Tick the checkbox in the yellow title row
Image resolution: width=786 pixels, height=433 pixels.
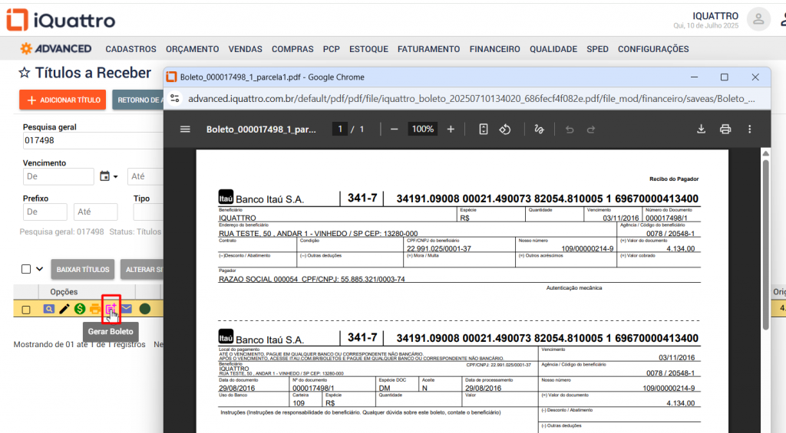tap(26, 310)
